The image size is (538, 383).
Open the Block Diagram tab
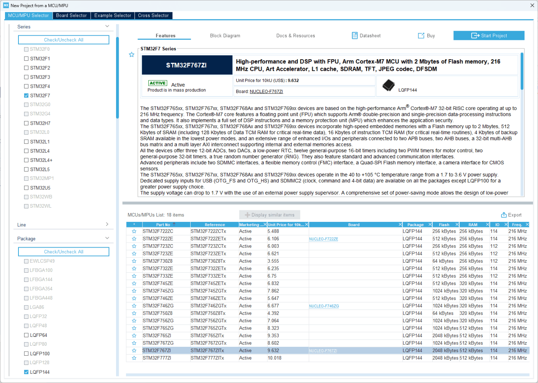click(225, 36)
